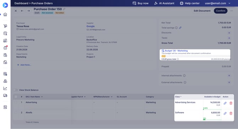This screenshot has width=238, height=129.
Task: Click the Software class cell
Action: [x=179, y=112]
